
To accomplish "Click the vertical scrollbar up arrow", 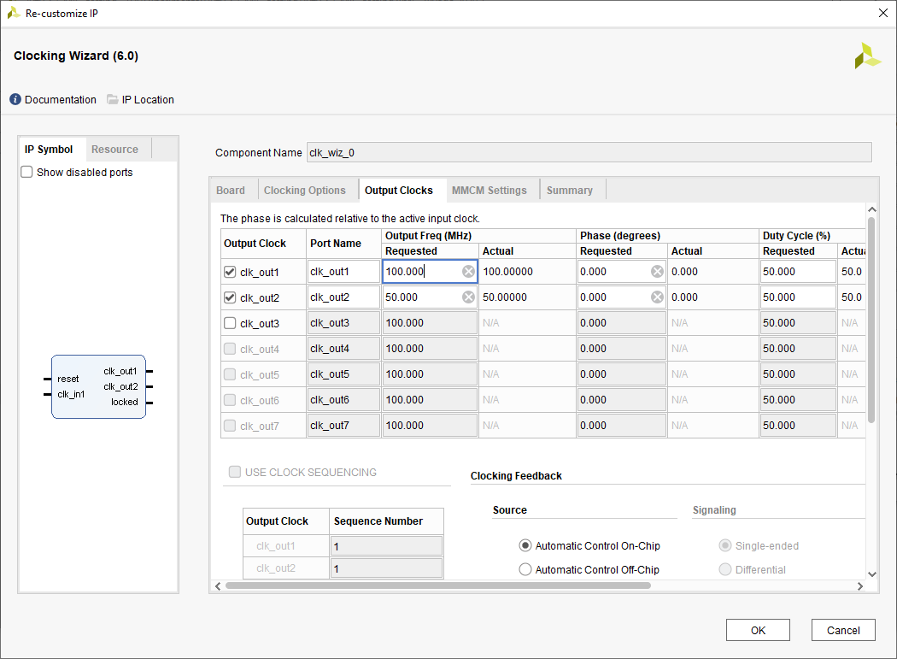I will (872, 209).
